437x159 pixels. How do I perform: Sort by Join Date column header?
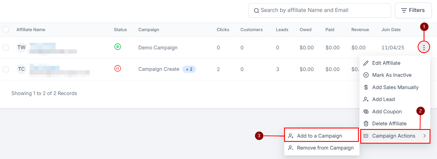point(391,30)
